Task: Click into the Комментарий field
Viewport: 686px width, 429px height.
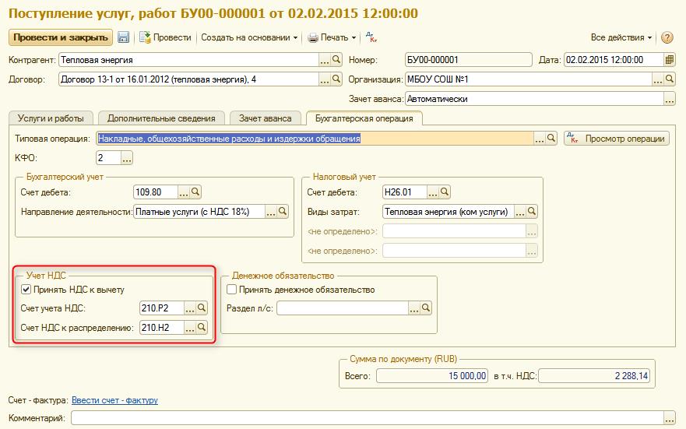Action: click(368, 418)
